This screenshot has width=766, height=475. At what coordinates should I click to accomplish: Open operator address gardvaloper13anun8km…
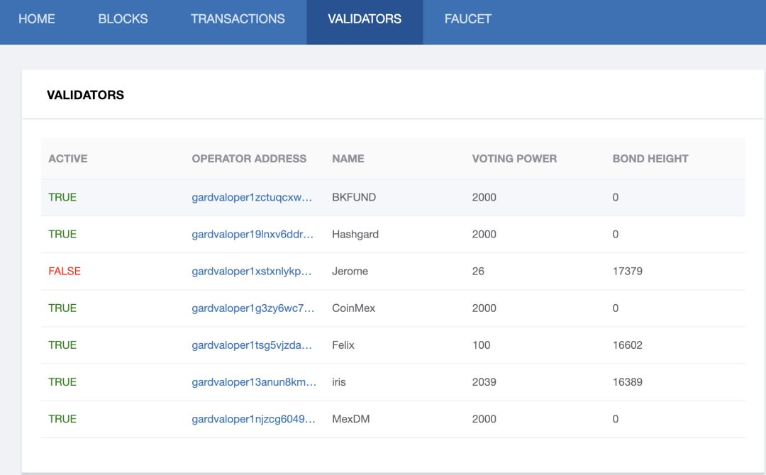coord(254,382)
